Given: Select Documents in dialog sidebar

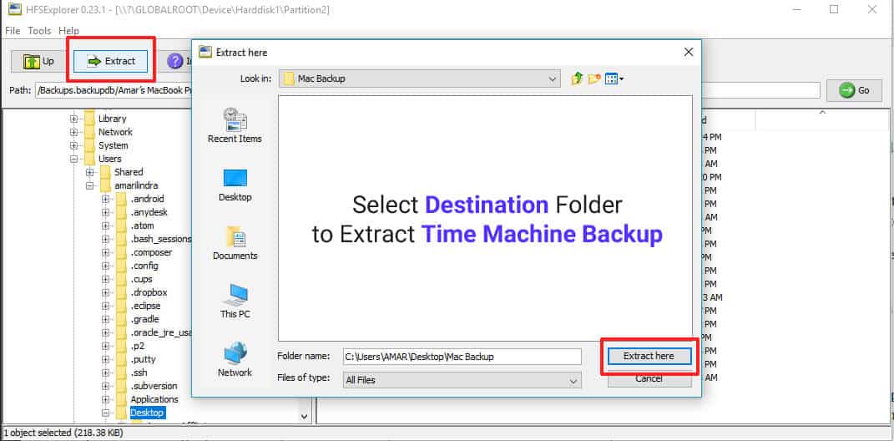Looking at the screenshot, I should tap(235, 243).
